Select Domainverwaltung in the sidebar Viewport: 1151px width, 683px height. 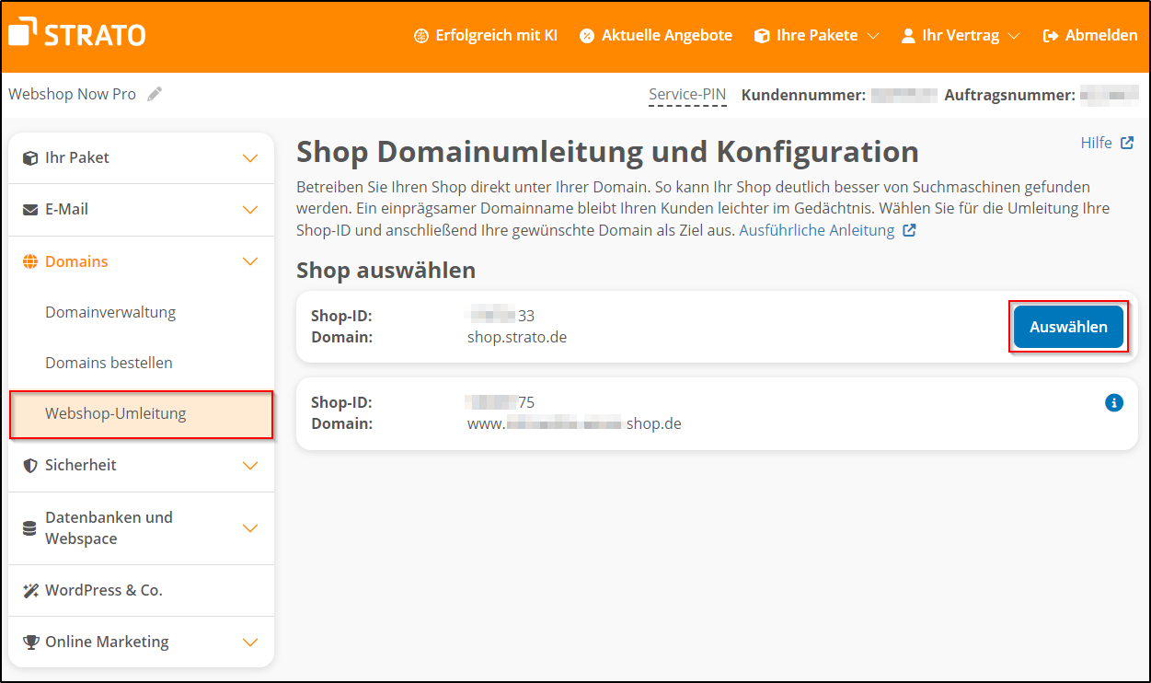[110, 312]
